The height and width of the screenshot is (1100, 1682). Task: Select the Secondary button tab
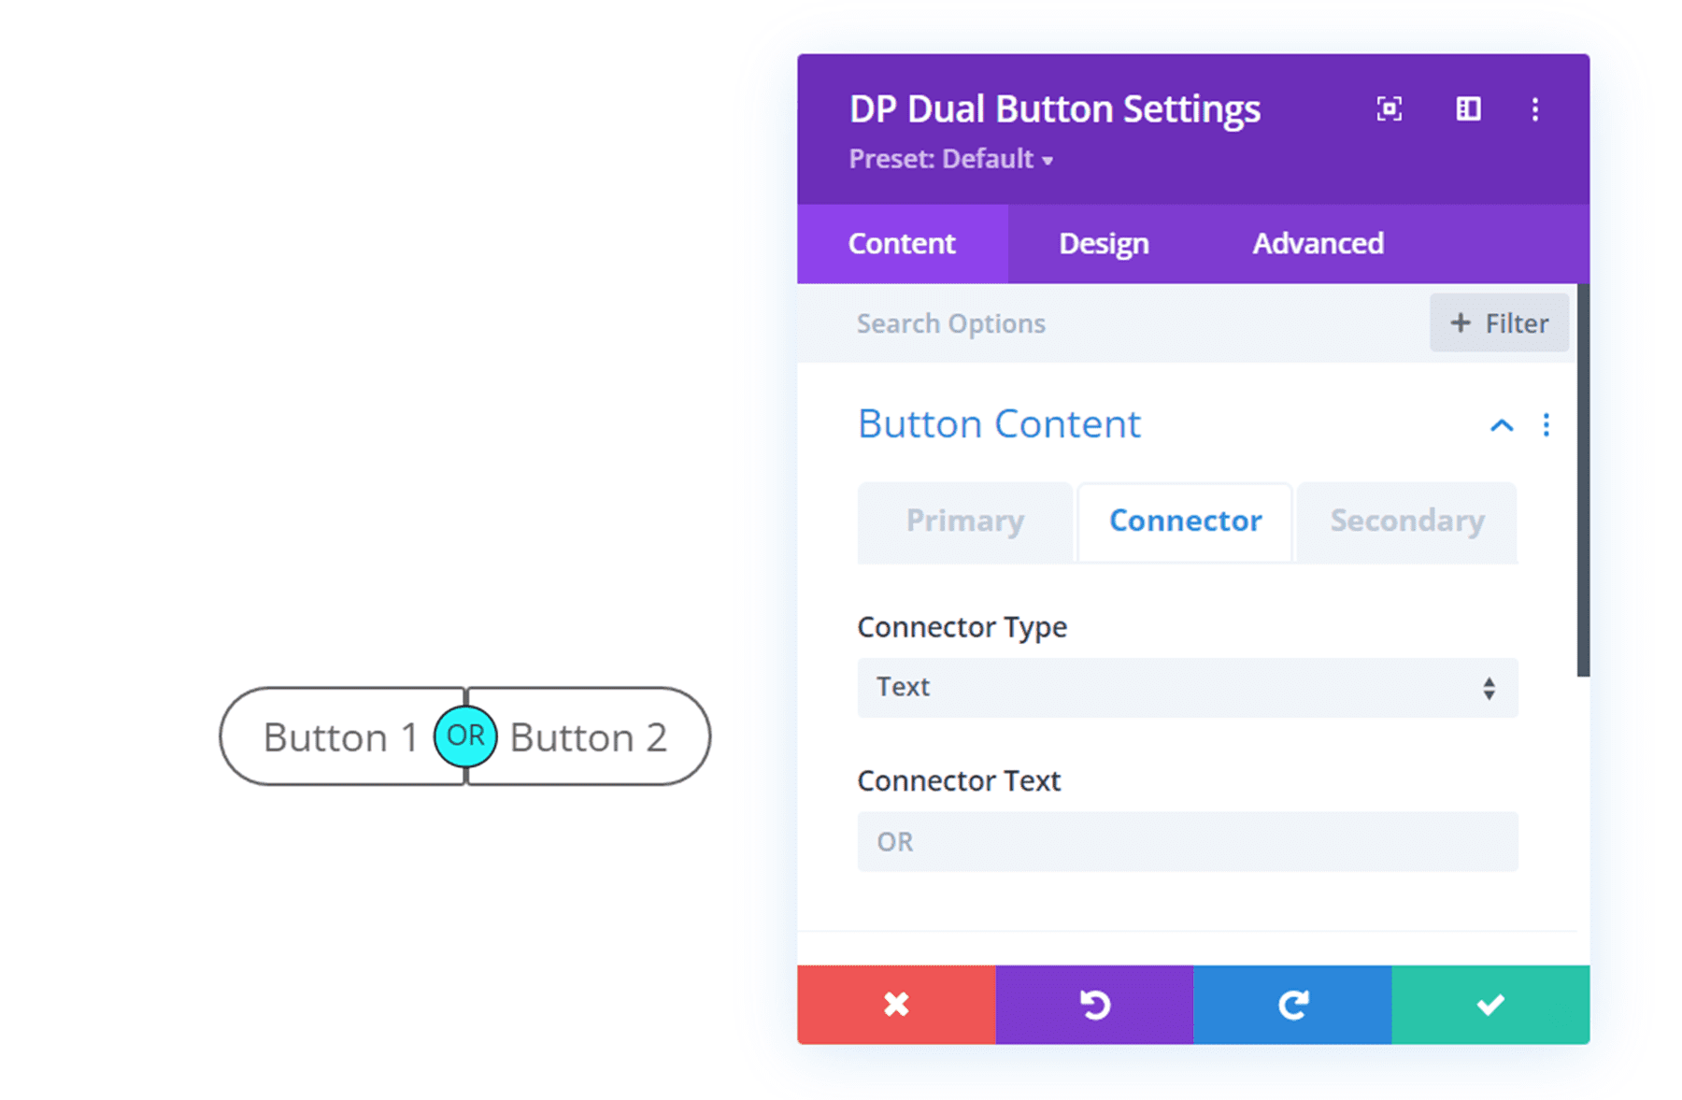(1406, 522)
